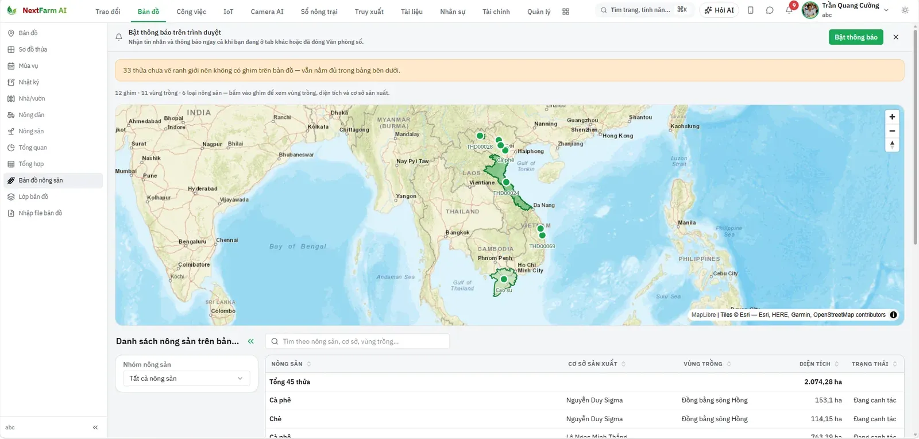Image resolution: width=919 pixels, height=439 pixels.
Task: Collapse the left sidebar
Action: coord(95,428)
